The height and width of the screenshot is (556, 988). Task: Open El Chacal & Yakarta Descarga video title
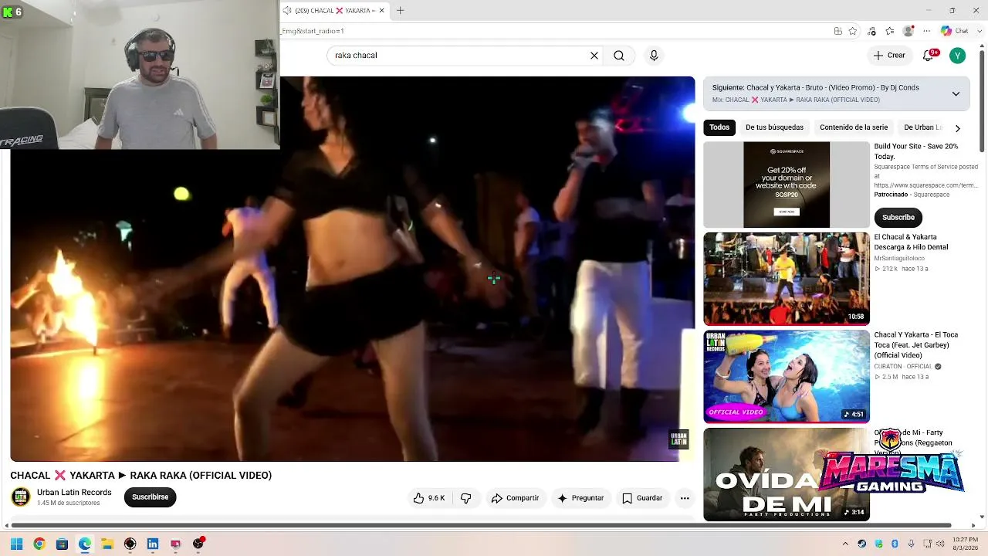point(911,242)
